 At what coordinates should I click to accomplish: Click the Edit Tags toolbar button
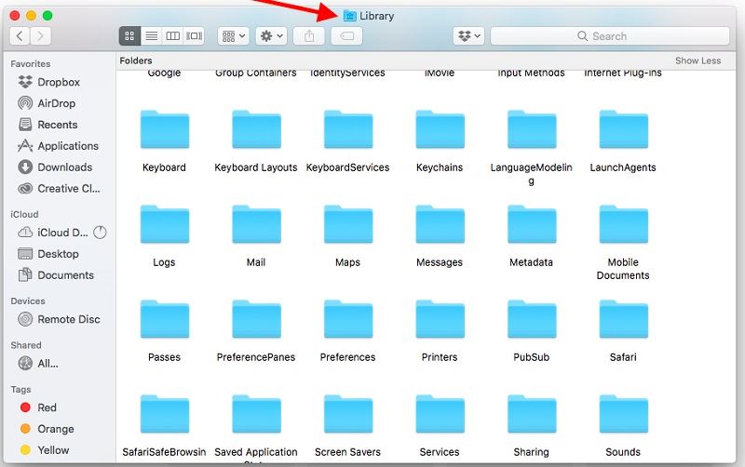(x=346, y=36)
